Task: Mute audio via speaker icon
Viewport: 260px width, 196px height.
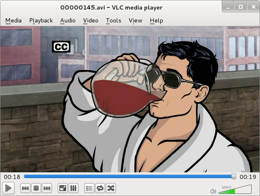Action: point(213,191)
